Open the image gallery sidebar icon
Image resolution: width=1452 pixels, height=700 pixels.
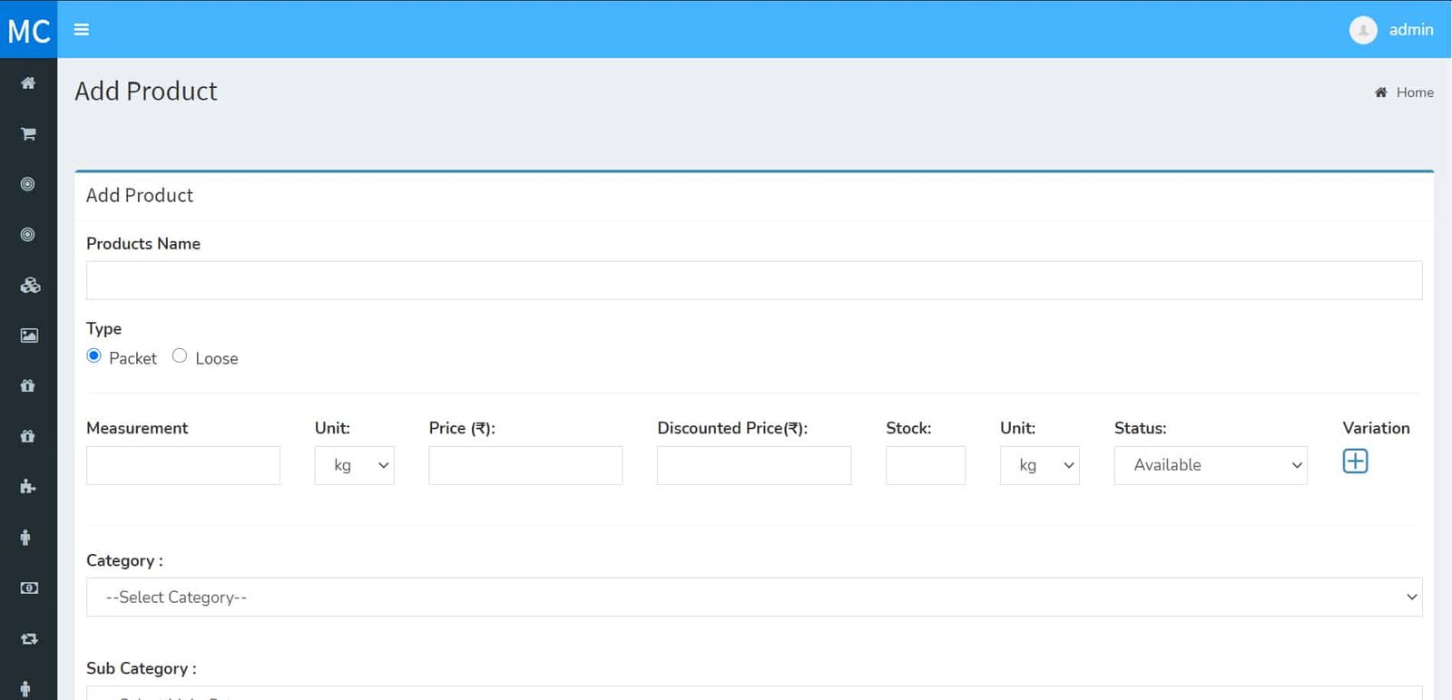pyautogui.click(x=29, y=335)
